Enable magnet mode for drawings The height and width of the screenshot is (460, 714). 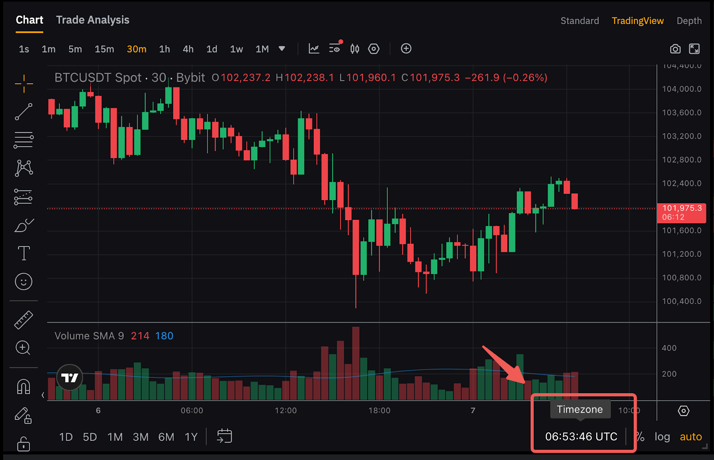(24, 386)
